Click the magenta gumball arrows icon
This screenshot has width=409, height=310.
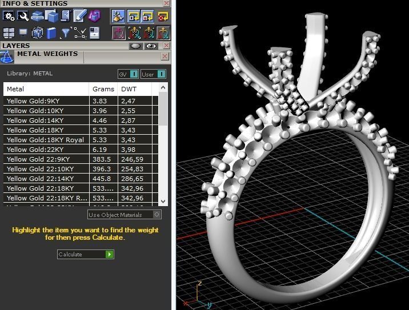(118, 33)
